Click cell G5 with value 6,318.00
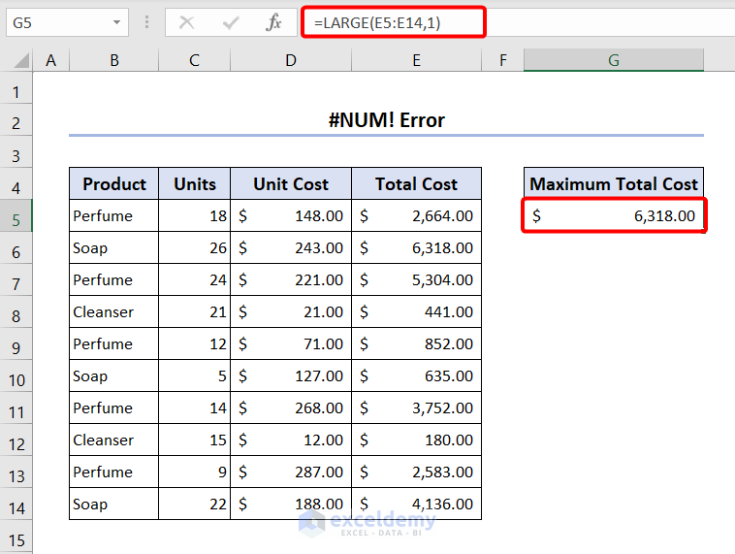This screenshot has height=554, width=735. pyautogui.click(x=614, y=216)
